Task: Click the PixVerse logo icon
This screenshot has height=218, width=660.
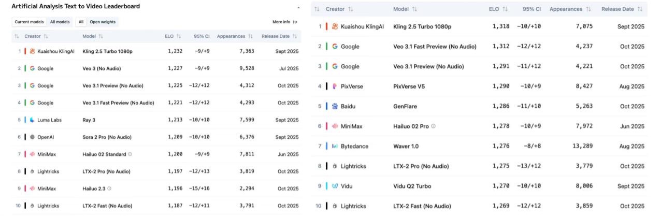Action: pos(335,86)
